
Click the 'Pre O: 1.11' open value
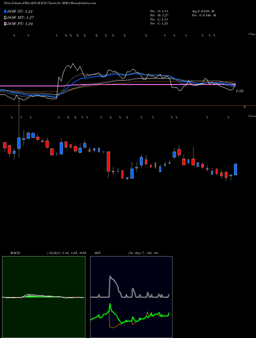tap(159, 11)
